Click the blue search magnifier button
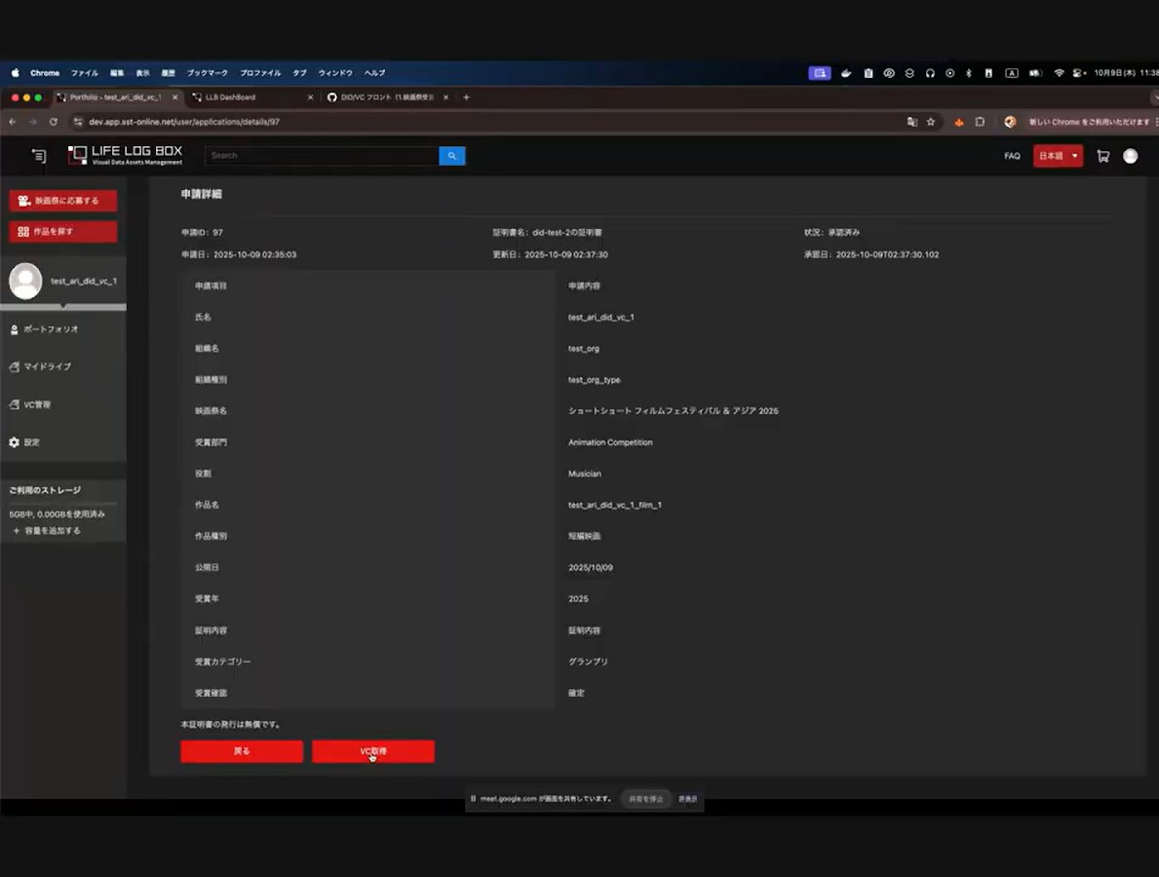The image size is (1159, 877). click(x=451, y=156)
